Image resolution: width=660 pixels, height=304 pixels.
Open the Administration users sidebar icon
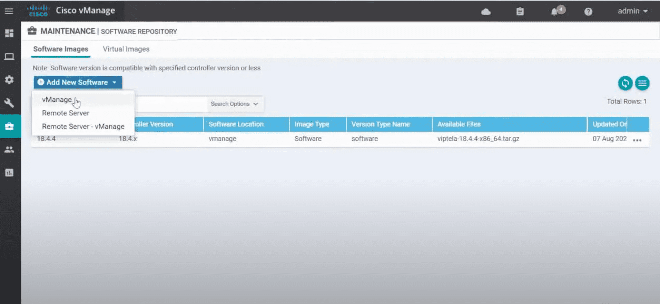coord(9,150)
